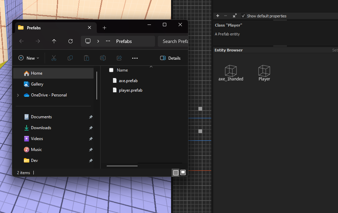Image resolution: width=338 pixels, height=213 pixels.
Task: Go back in File Explorer
Action: pyautogui.click(x=21, y=41)
